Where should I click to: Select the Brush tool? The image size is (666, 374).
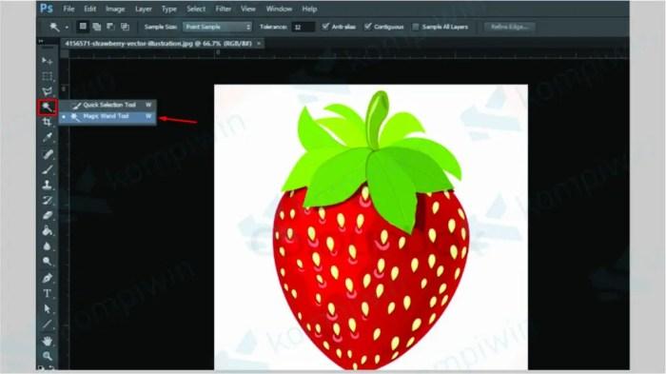click(x=48, y=169)
